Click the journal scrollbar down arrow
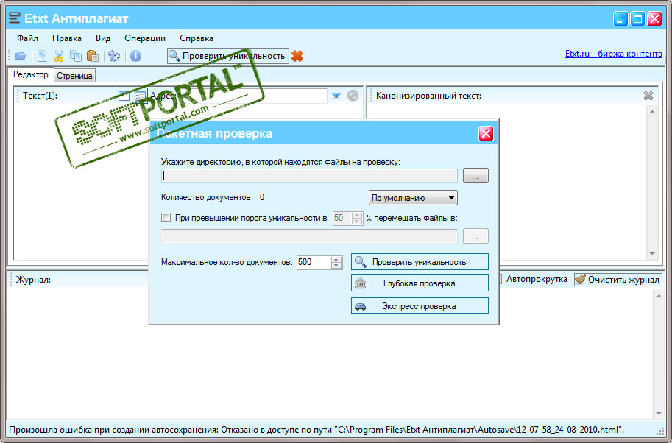The height and width of the screenshot is (443, 672). tap(659, 414)
